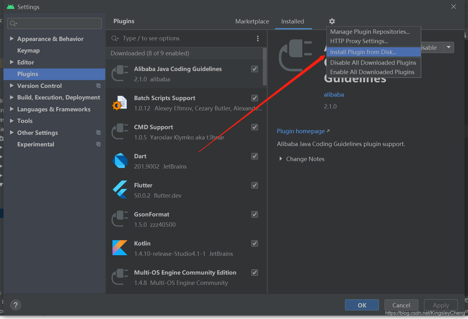Click the Kotlin plugin logo
The image size is (468, 319).
click(120, 248)
